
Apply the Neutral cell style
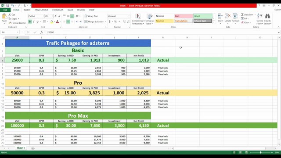click(x=164, y=21)
